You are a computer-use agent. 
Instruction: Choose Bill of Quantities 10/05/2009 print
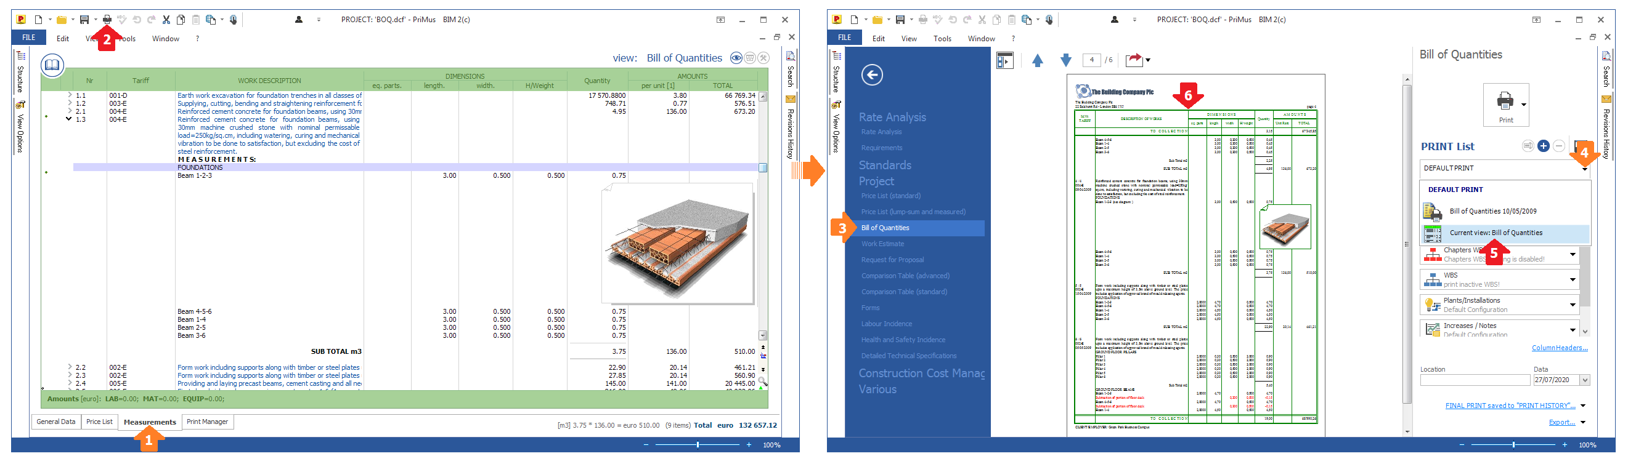1505,212
